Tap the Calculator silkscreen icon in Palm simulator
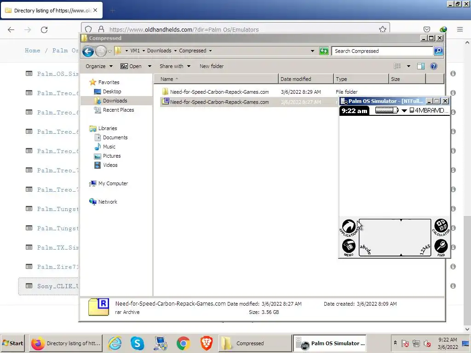Screen dimensions: 471x353 click(x=441, y=227)
